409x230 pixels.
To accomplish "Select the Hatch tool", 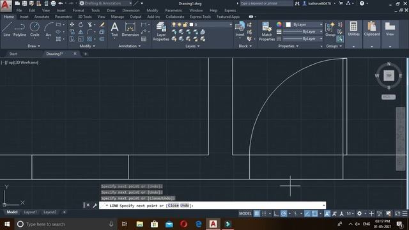I will click(x=58, y=39).
